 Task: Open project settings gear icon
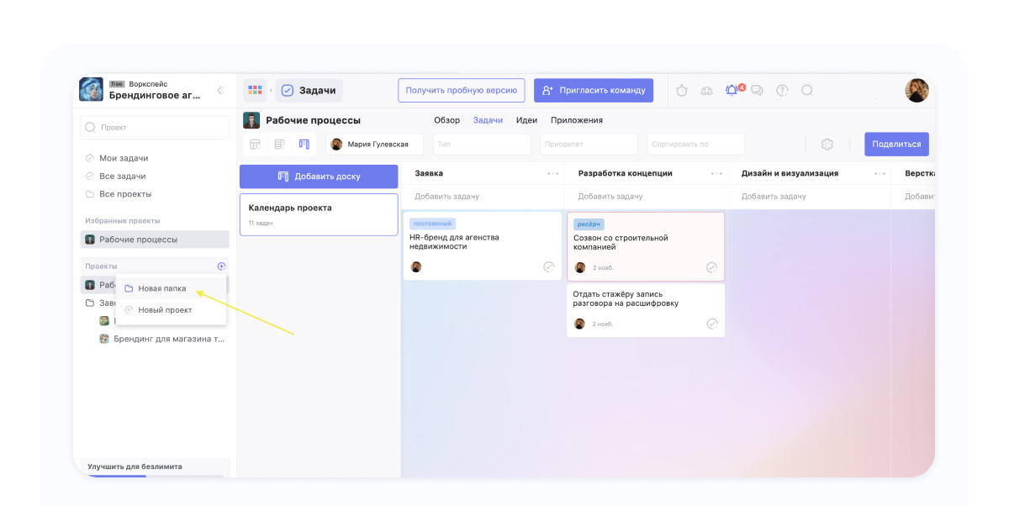click(x=827, y=145)
